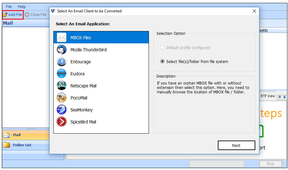Select file(s)/folder from file system radio
Viewport: 288px width, 170px height.
pyautogui.click(x=162, y=61)
